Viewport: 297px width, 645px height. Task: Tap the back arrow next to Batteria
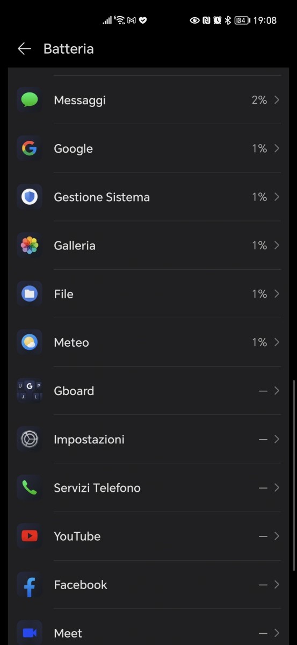(24, 49)
